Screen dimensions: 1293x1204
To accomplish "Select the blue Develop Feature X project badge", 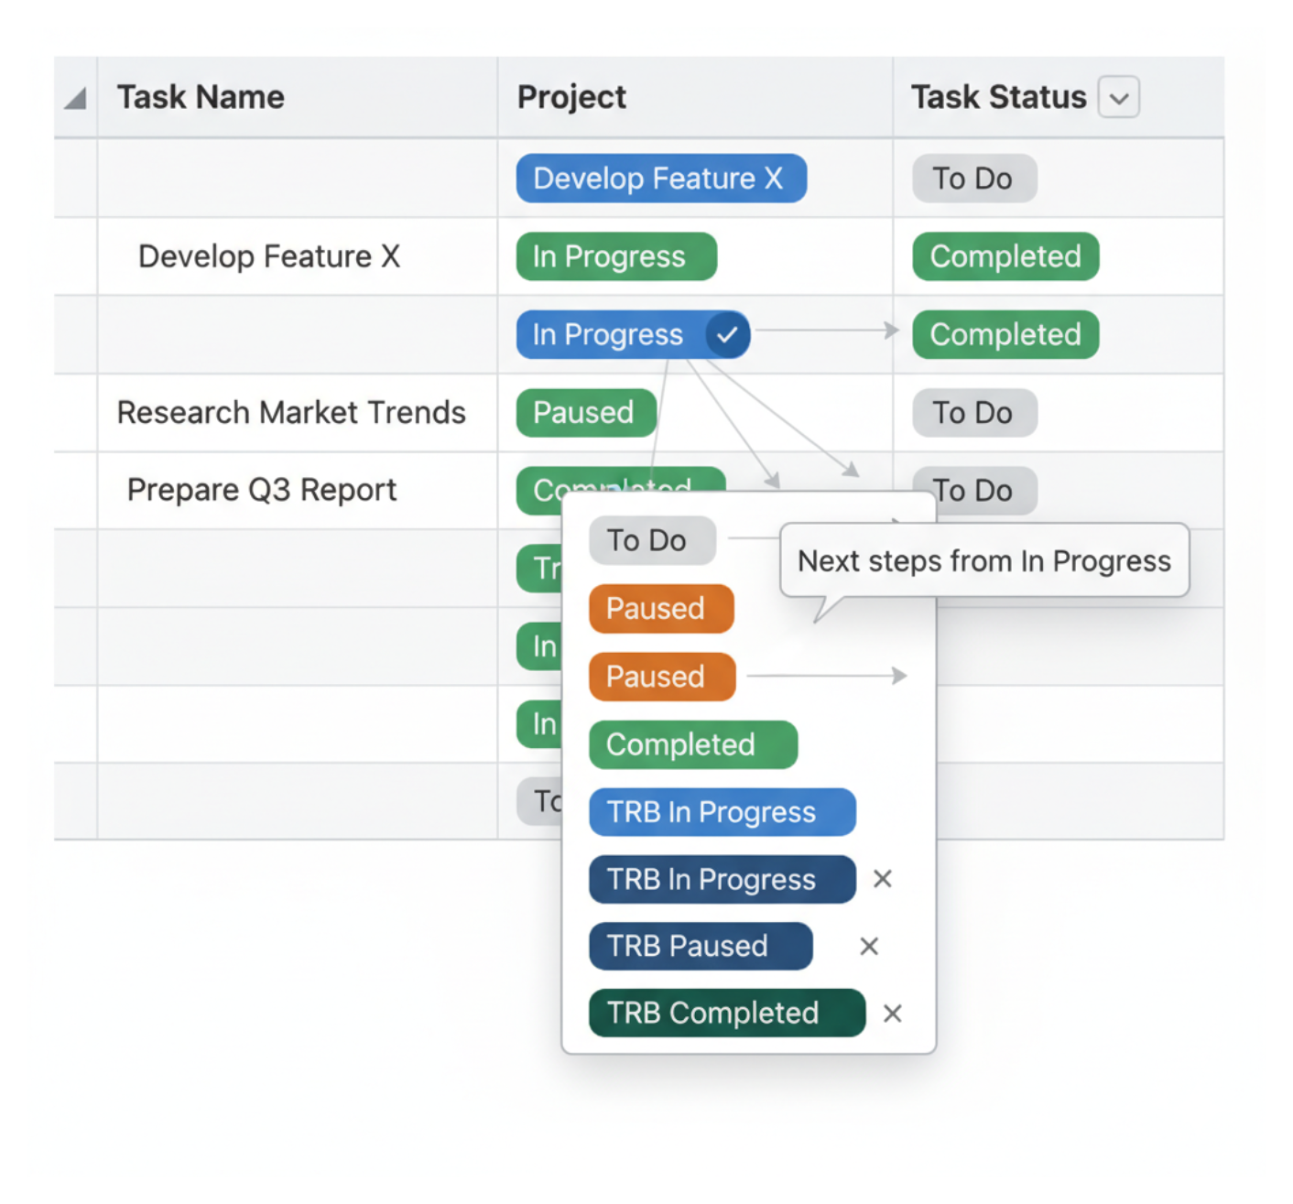I will click(660, 179).
